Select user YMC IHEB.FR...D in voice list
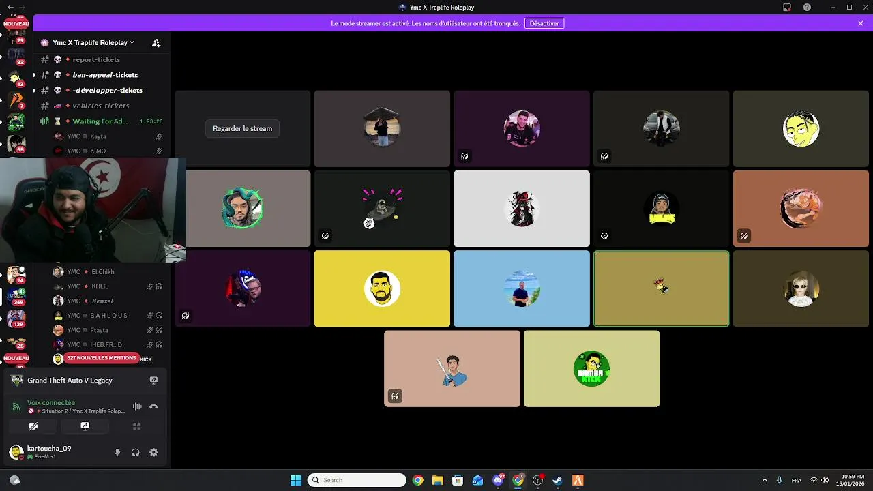 click(108, 344)
